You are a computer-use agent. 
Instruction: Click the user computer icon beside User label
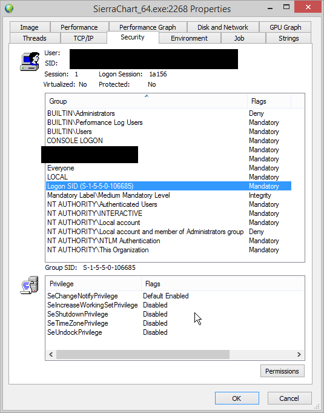[x=30, y=61]
